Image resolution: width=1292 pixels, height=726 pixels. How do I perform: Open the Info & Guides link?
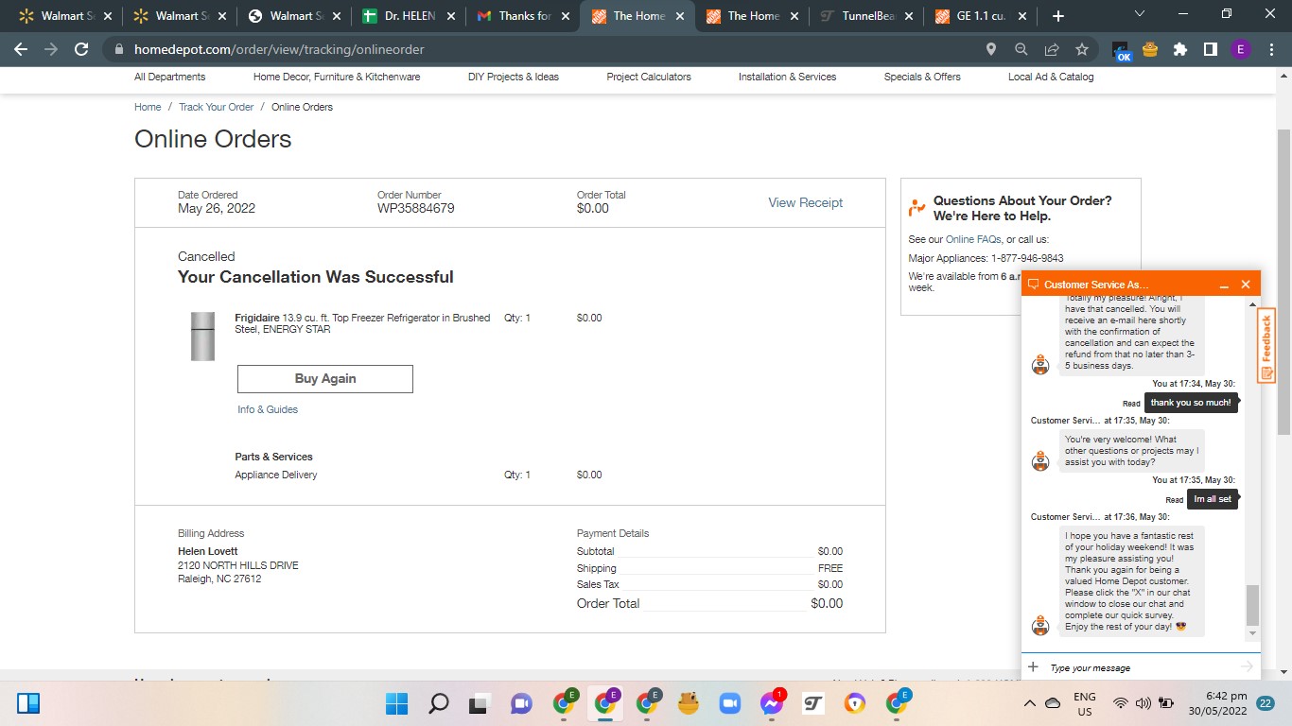pyautogui.click(x=268, y=409)
